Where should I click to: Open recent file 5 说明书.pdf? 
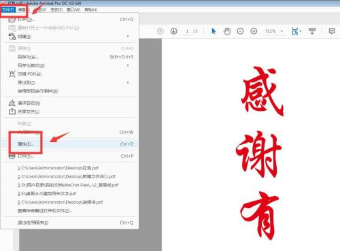pyautogui.click(x=69, y=202)
